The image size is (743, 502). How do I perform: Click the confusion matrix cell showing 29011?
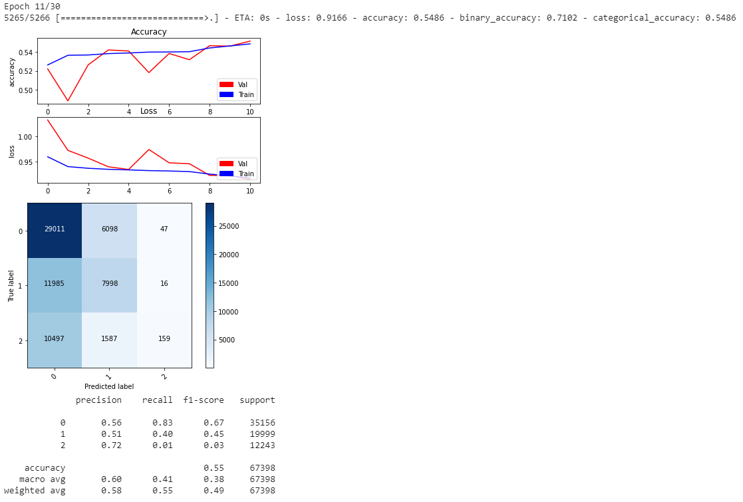(55, 231)
